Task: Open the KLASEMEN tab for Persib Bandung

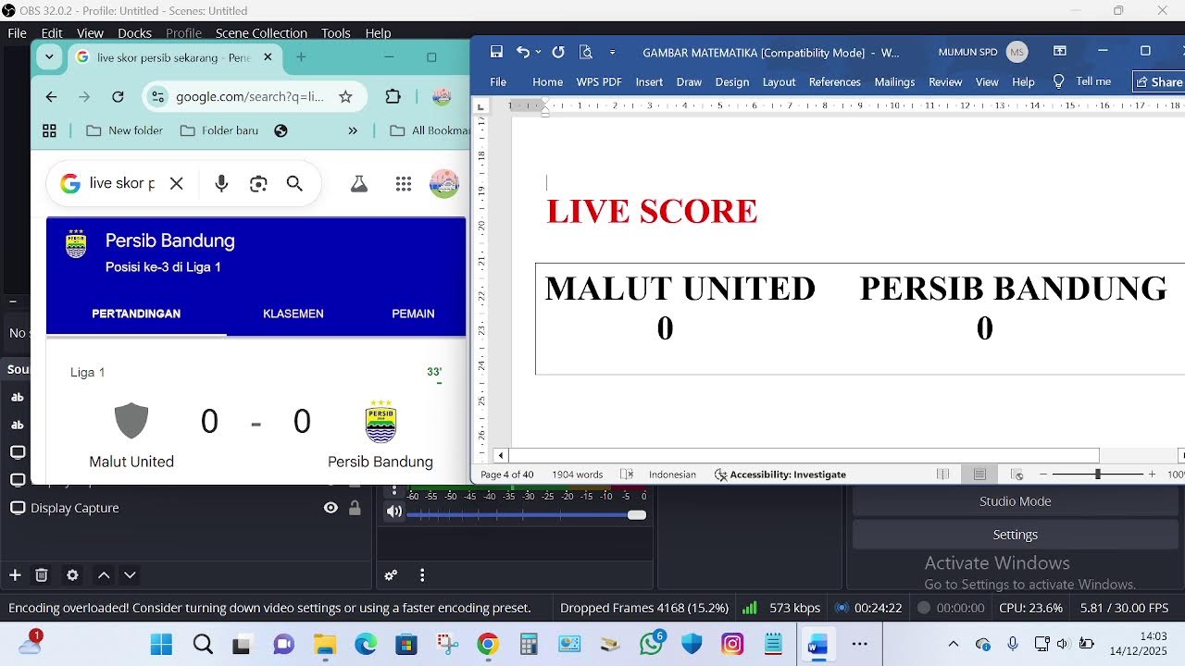Action: coord(293,314)
